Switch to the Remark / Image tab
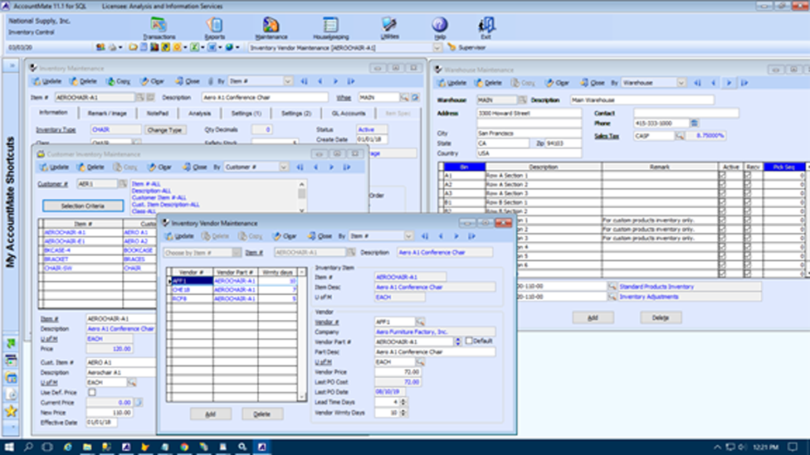 tap(106, 113)
